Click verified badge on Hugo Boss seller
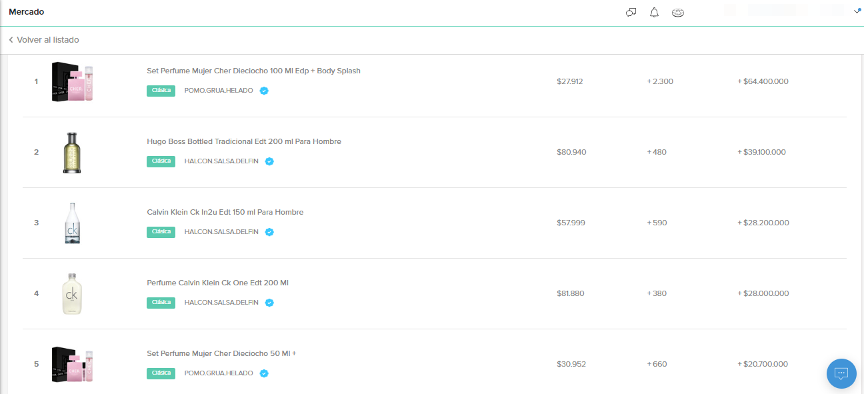Image resolution: width=864 pixels, height=394 pixels. coord(269,161)
